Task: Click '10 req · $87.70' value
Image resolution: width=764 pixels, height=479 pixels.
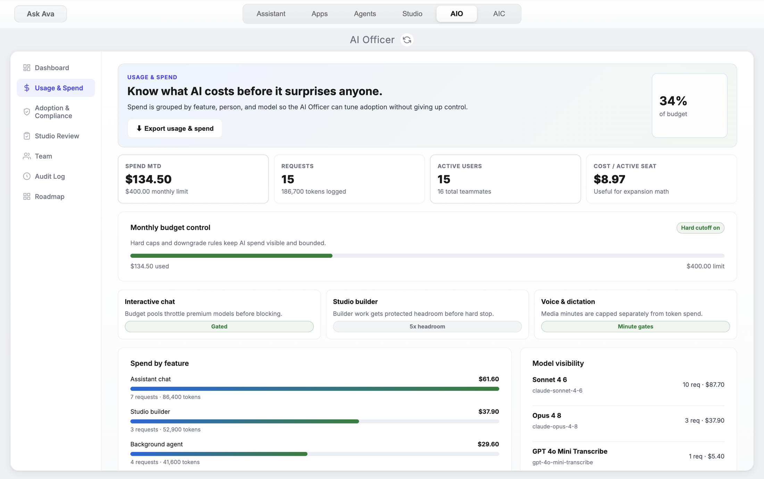Action: coord(703,385)
